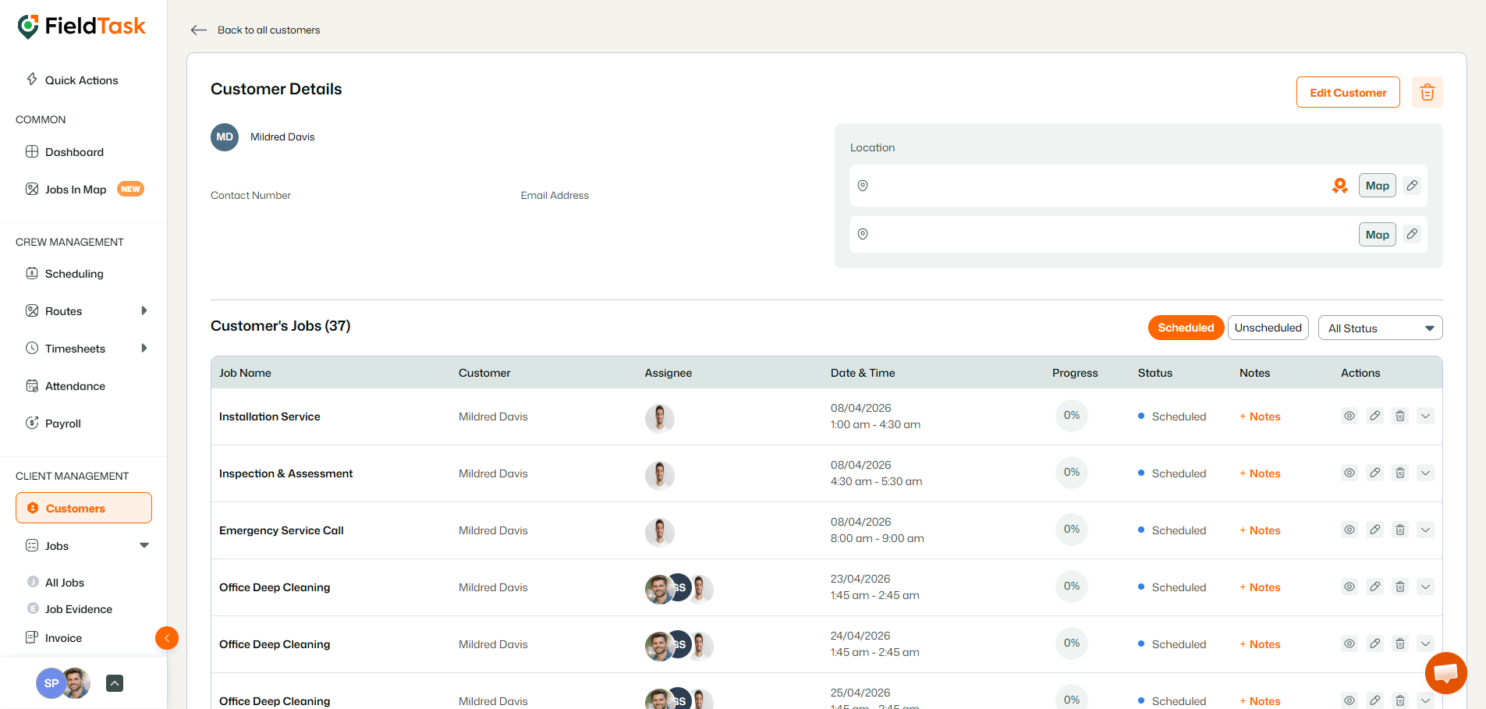Open Invoice in the sidebar

click(x=54, y=638)
